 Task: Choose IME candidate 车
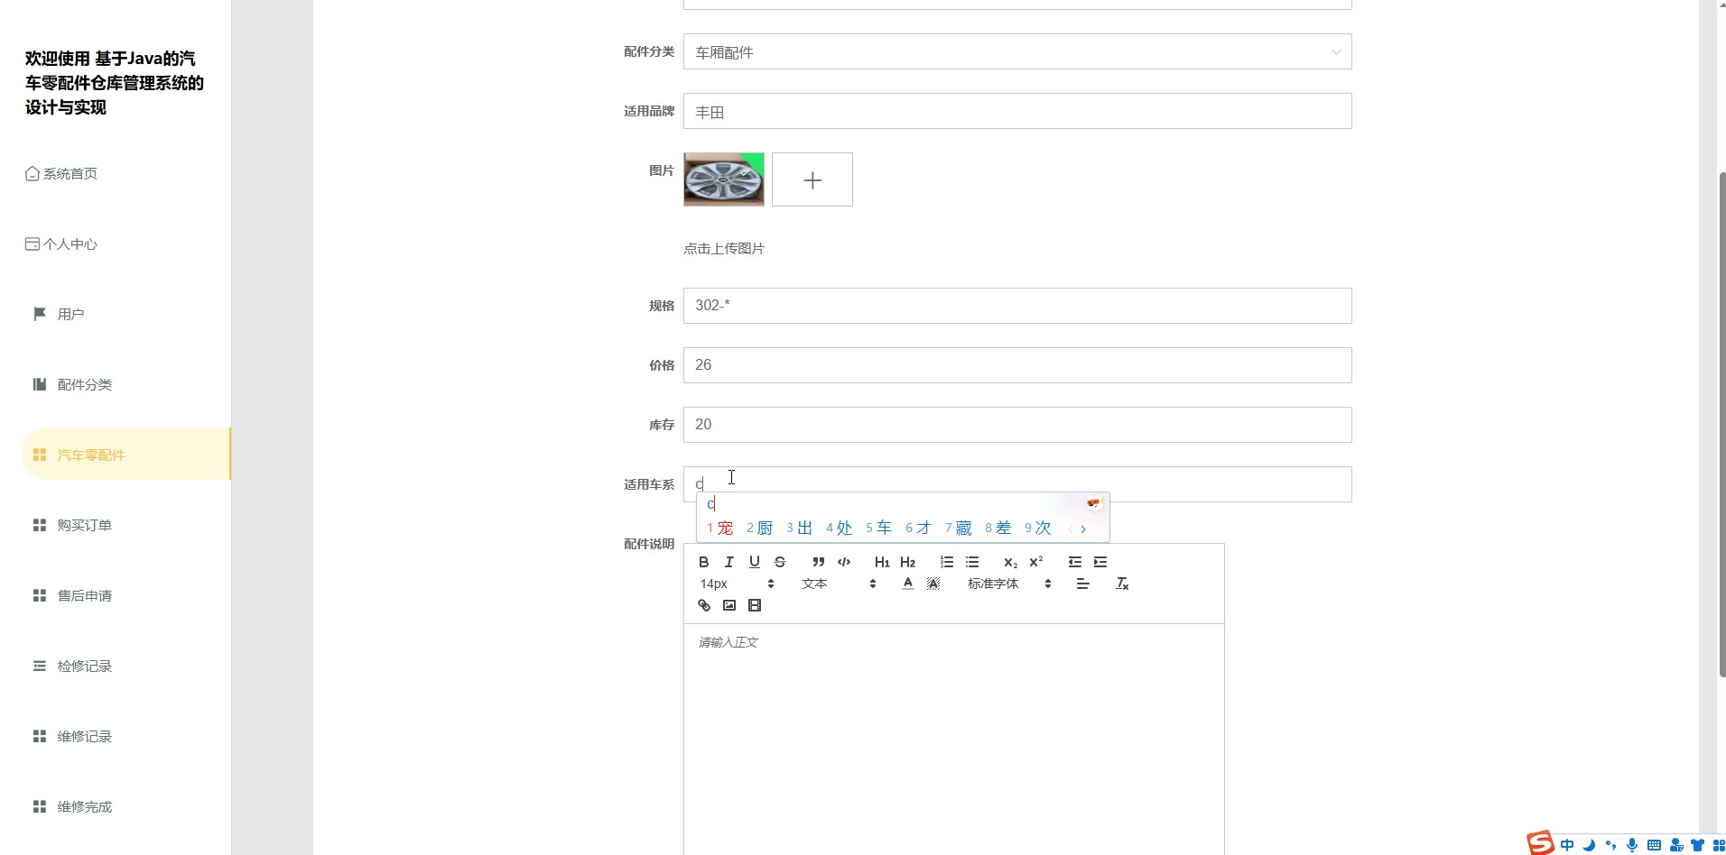pyautogui.click(x=879, y=529)
